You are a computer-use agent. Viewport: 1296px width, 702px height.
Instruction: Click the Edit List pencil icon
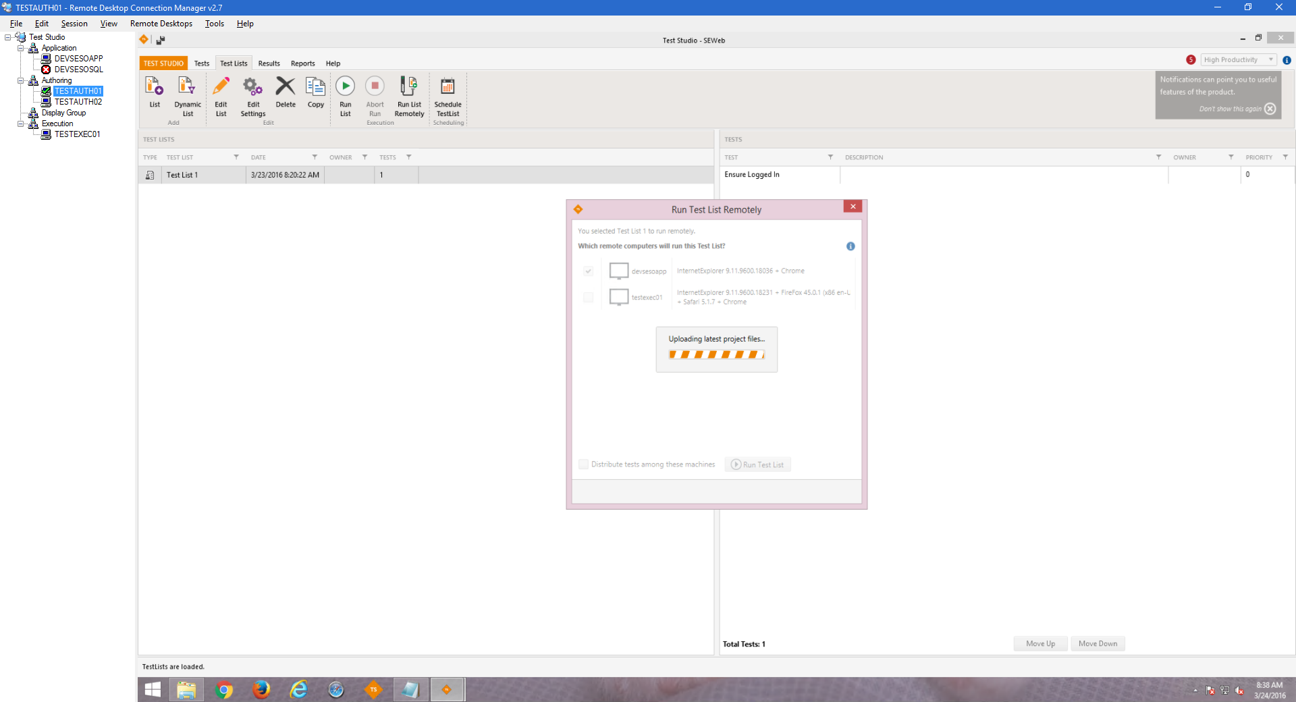[221, 86]
